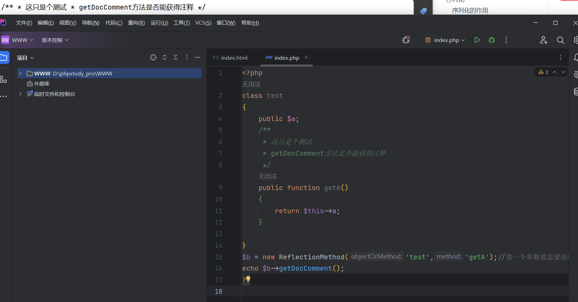This screenshot has height=302, width=578.
Task: Click the debug listener bug icon
Action: click(406, 40)
